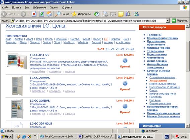Click the Stop button in toolbar
The width and height of the screenshot is (190, 140).
(x=34, y=14)
